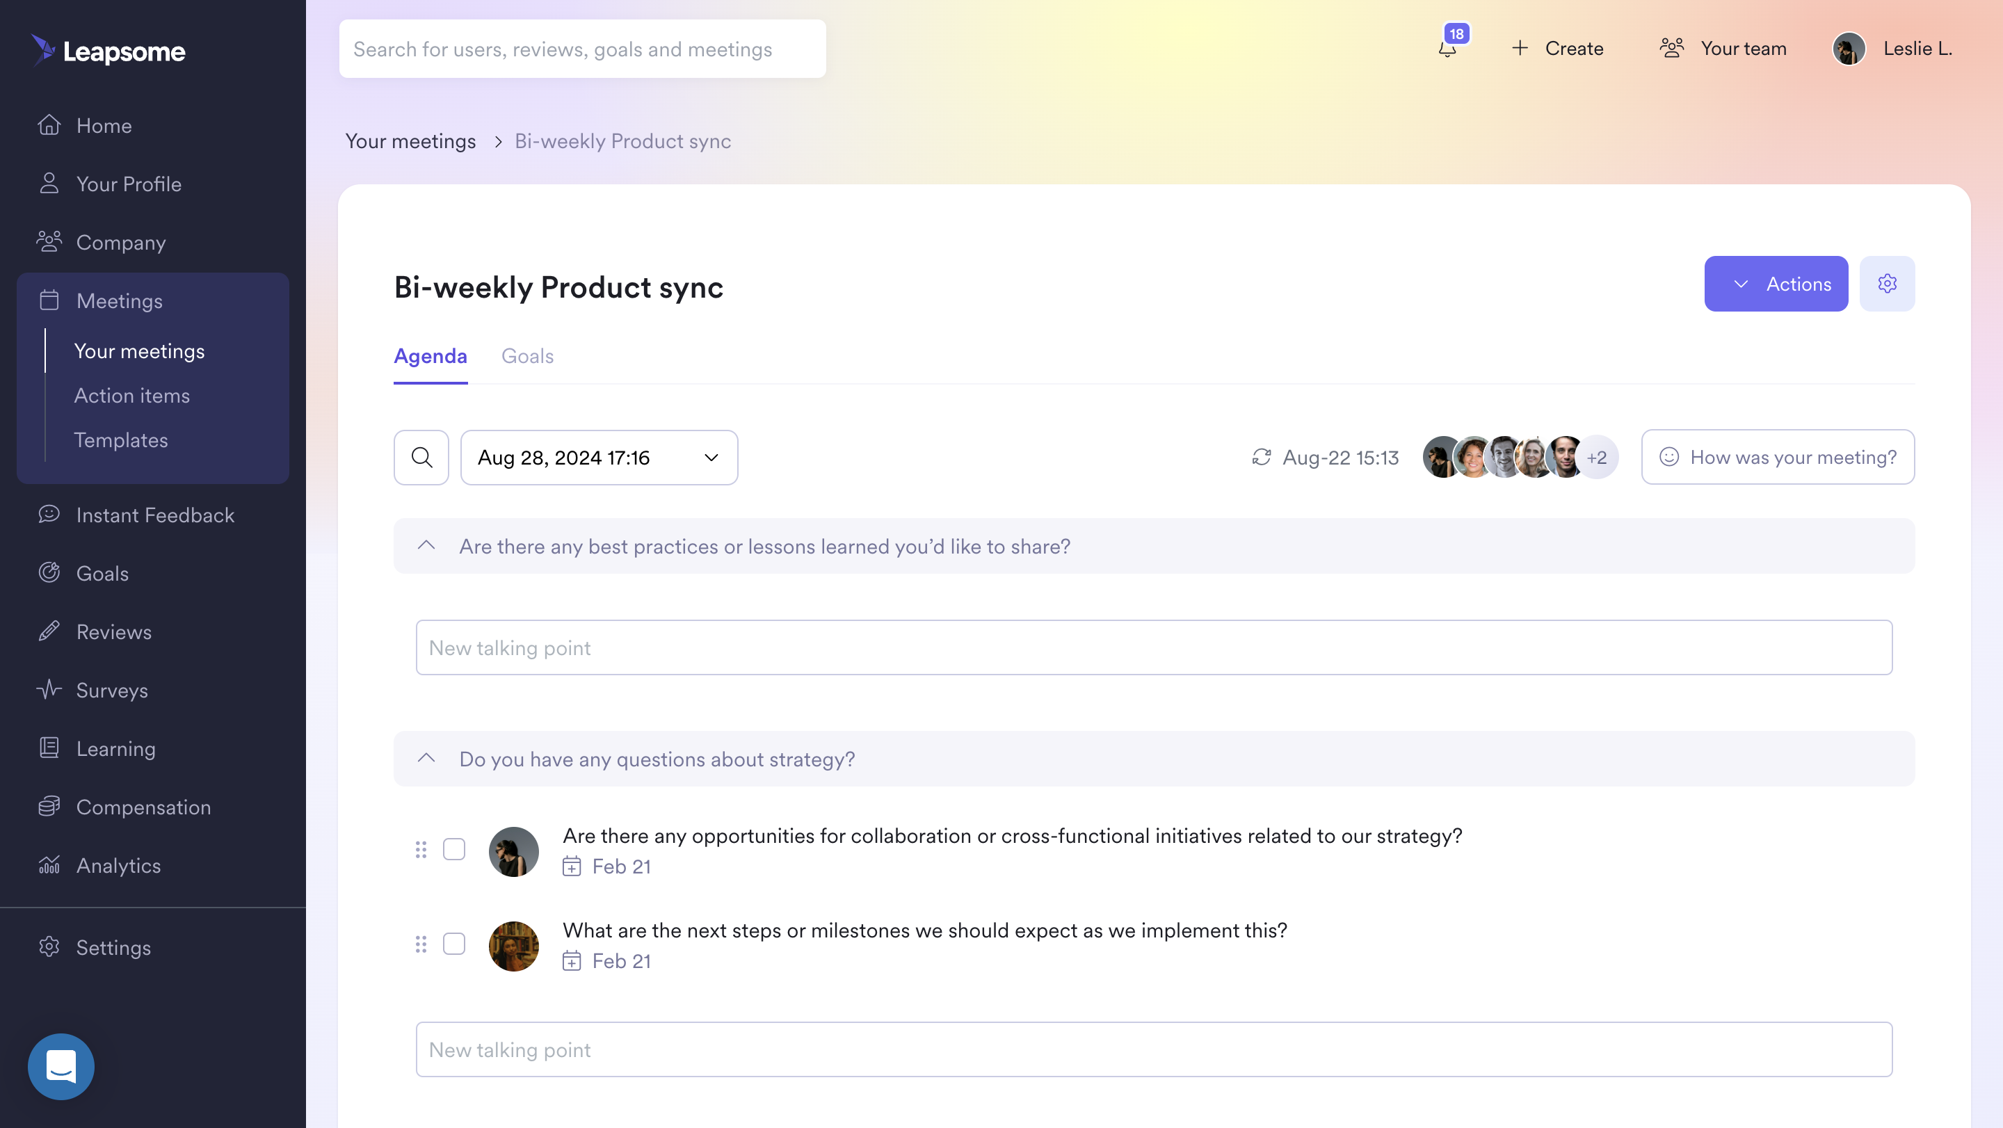
Task: Click the Analytics chart icon
Action: [49, 864]
